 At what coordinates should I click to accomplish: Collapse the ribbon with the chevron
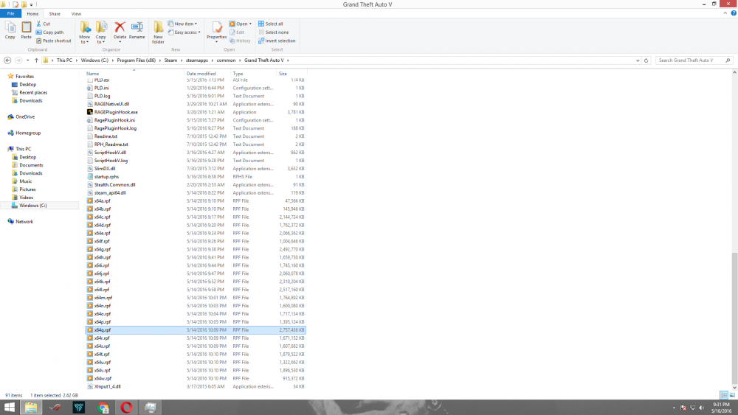pos(725,13)
